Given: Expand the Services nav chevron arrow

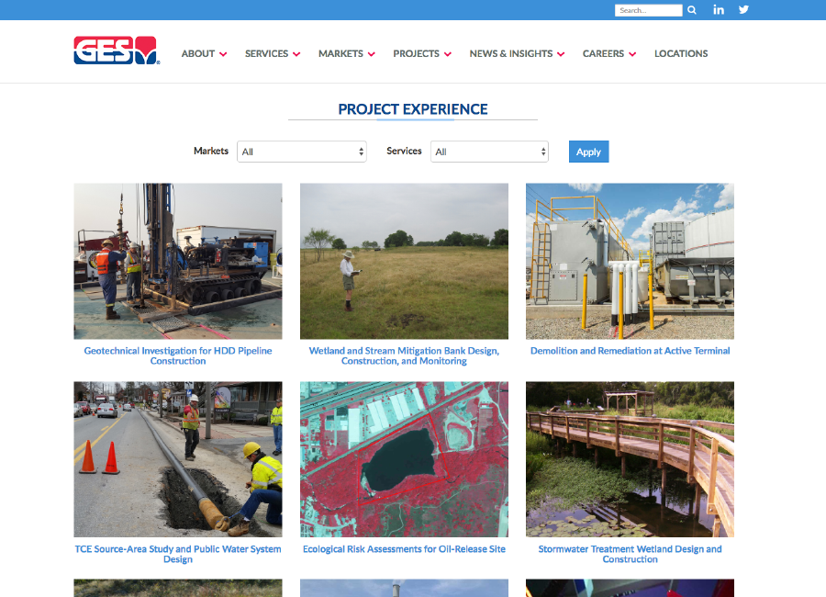Looking at the screenshot, I should pos(296,54).
